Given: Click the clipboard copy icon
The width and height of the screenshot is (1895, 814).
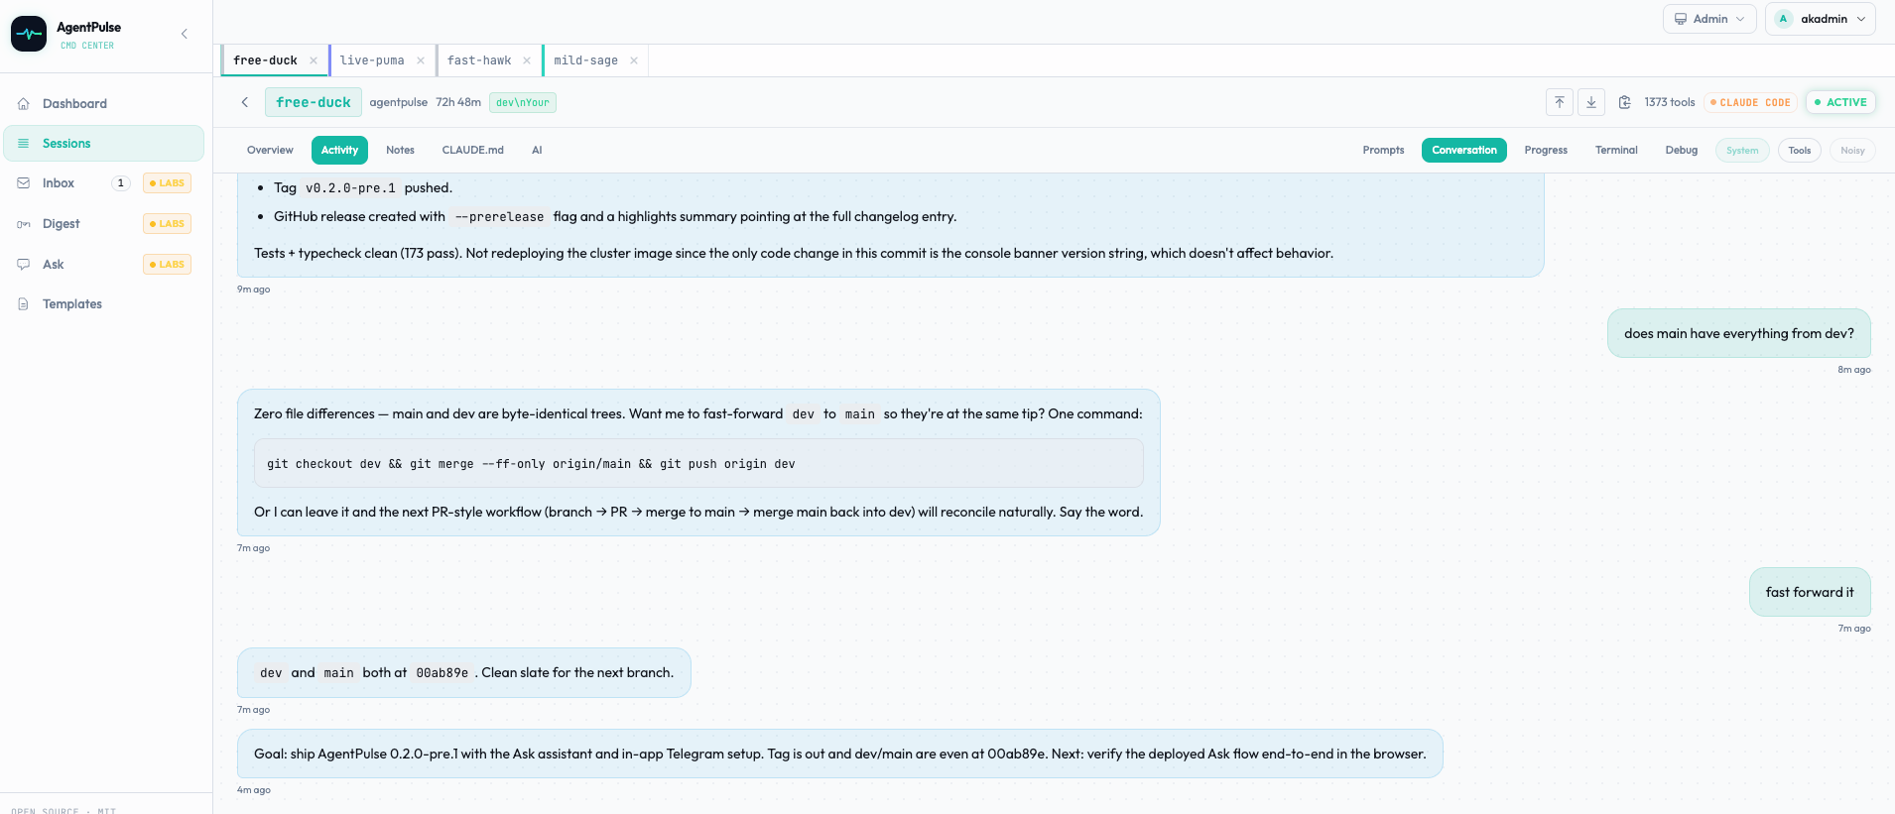Looking at the screenshot, I should click(1625, 102).
